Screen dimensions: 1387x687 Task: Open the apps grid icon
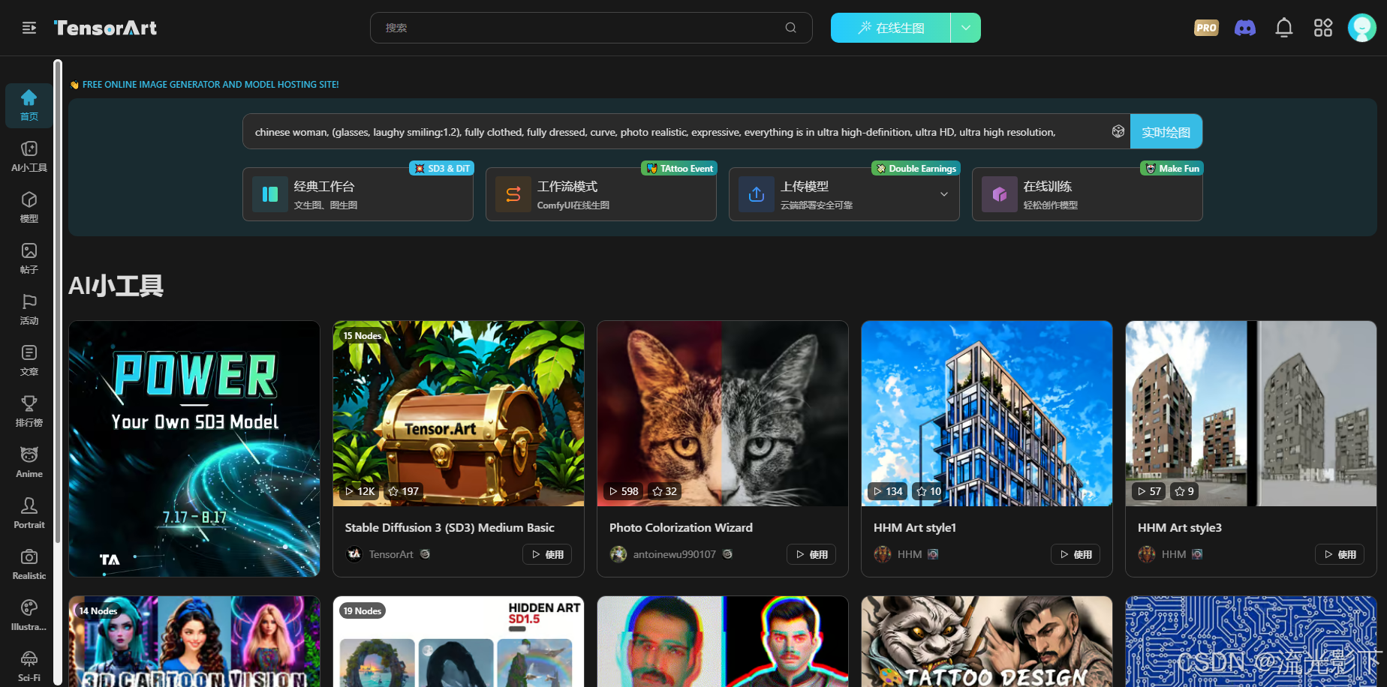coord(1323,28)
